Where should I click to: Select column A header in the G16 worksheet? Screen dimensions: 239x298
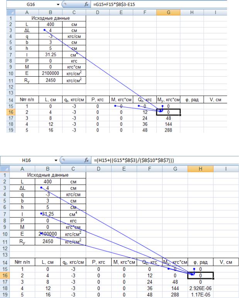tap(27, 12)
